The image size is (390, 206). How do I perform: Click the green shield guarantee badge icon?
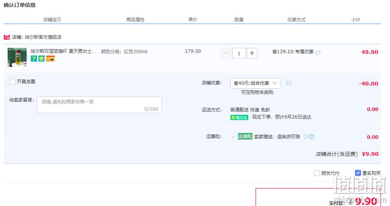pos(41,59)
